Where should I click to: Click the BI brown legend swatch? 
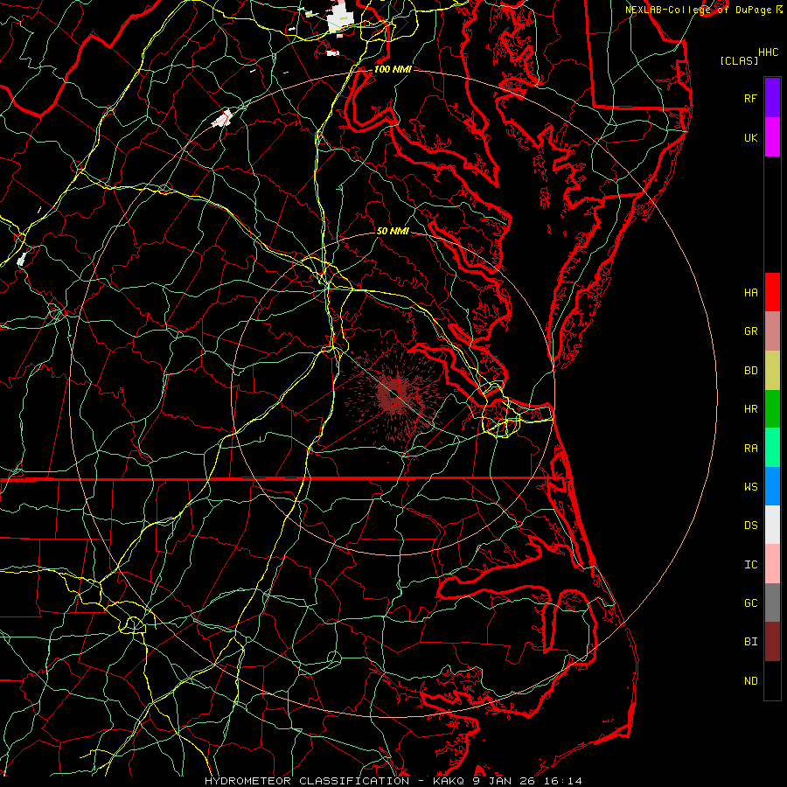pos(772,642)
